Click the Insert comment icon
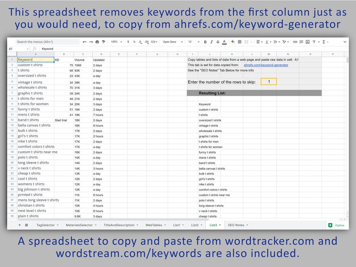 [x=301, y=42]
